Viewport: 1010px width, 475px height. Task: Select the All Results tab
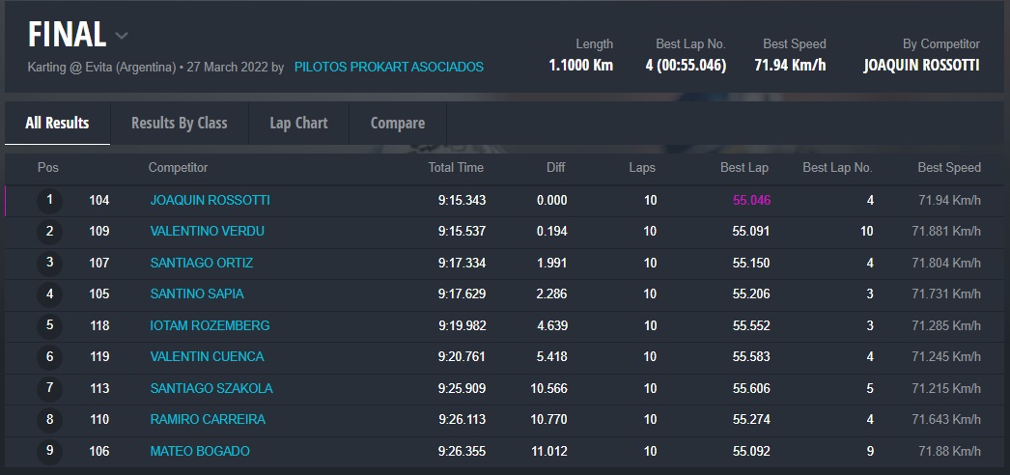tap(57, 123)
